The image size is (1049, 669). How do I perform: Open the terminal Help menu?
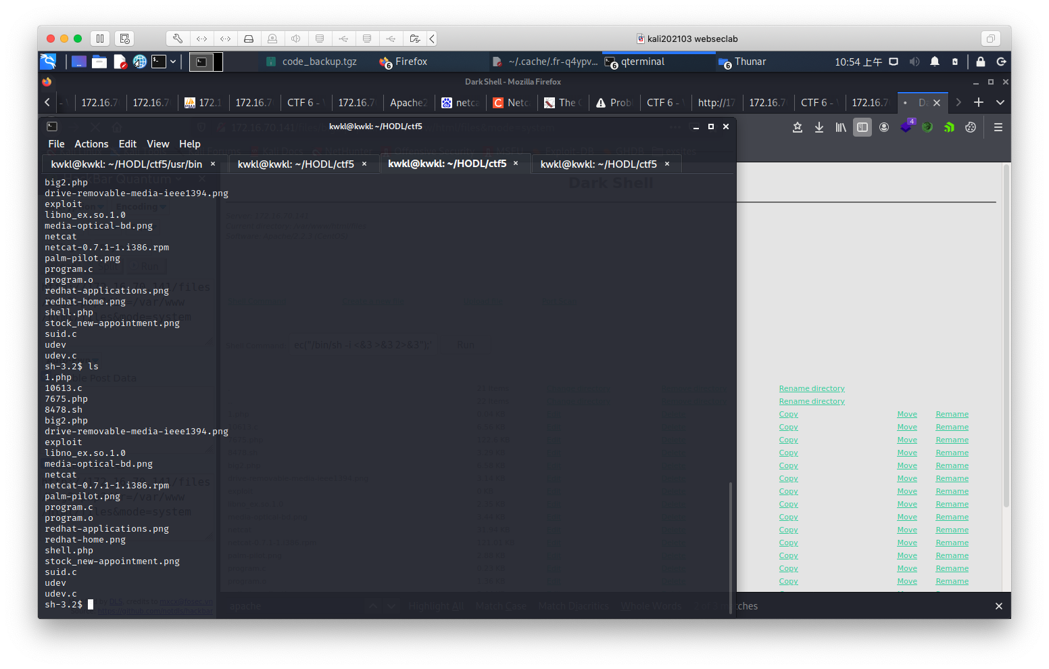click(x=190, y=144)
